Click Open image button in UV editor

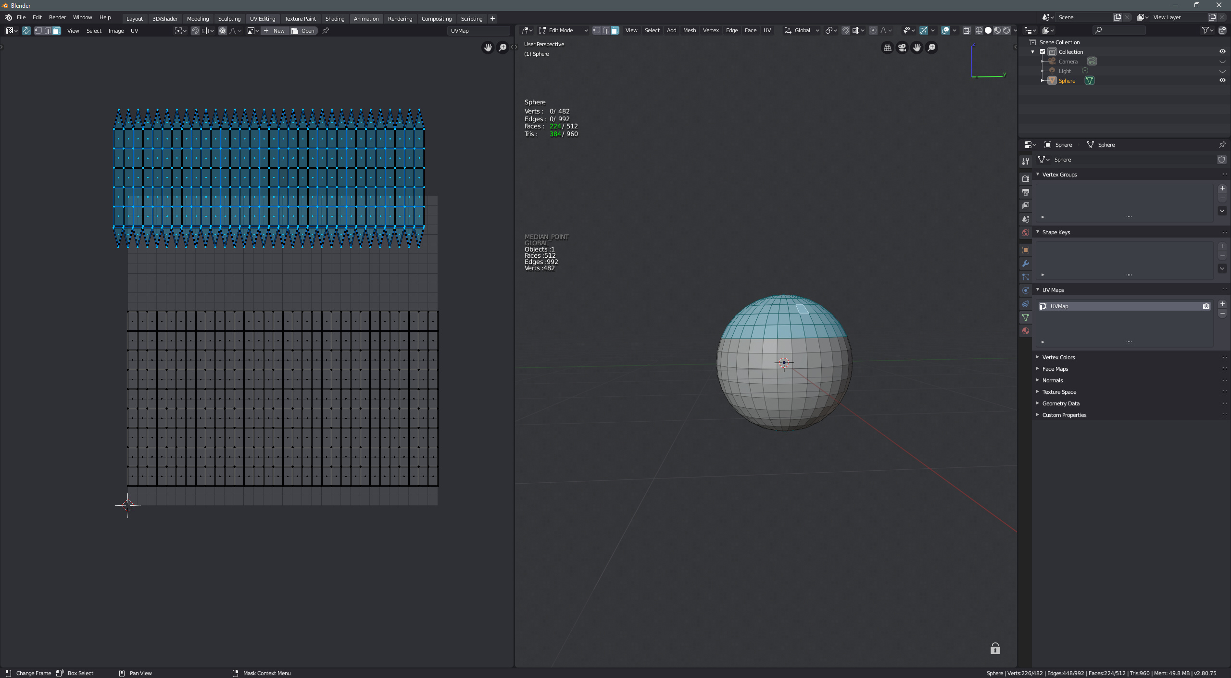pyautogui.click(x=303, y=31)
